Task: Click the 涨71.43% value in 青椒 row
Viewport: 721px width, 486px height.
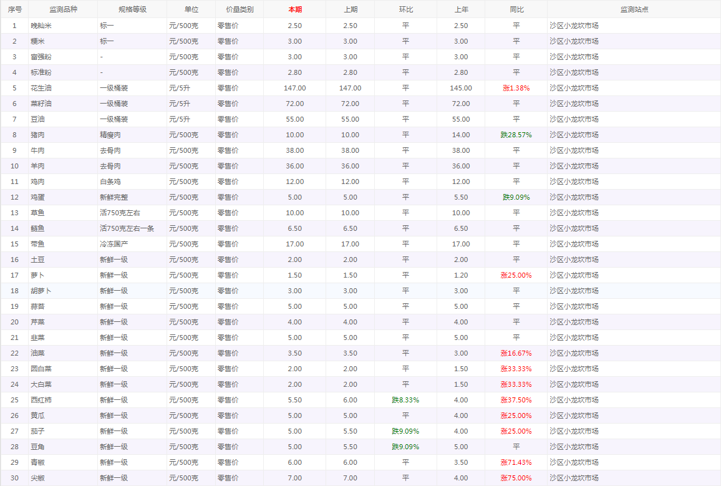Action: (516, 462)
